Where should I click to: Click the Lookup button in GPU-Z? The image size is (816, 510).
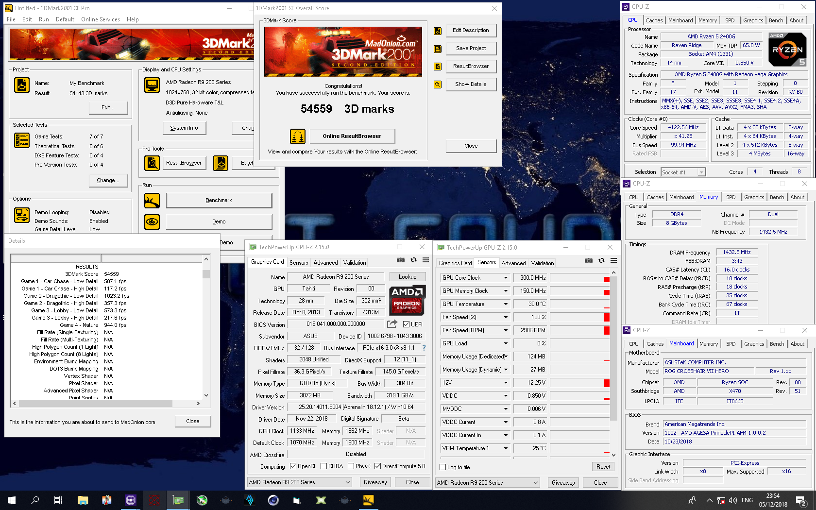[408, 277]
